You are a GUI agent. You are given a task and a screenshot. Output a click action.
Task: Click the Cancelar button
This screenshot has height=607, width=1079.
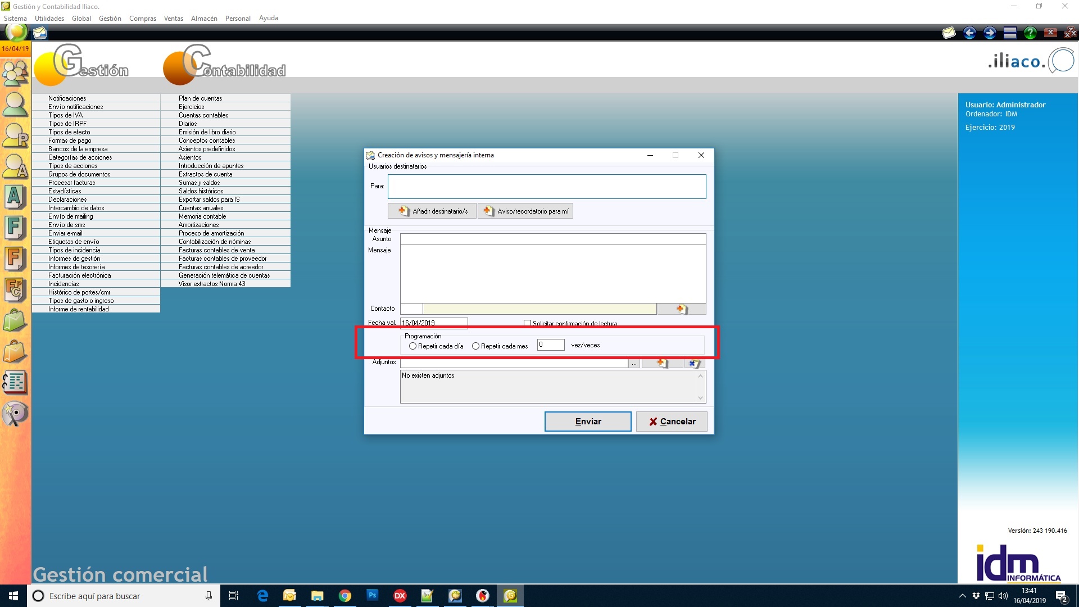pos(672,422)
